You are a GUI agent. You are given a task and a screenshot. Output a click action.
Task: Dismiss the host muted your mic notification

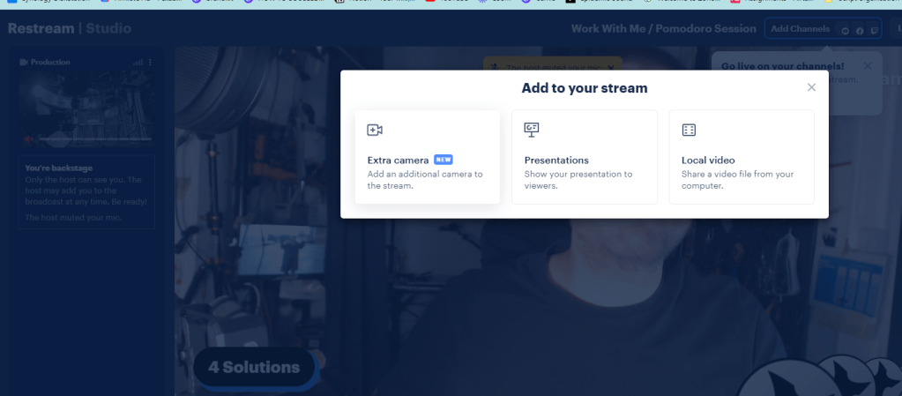click(x=611, y=67)
